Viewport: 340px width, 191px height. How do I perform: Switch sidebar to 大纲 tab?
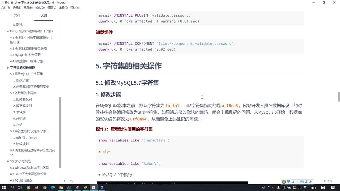tap(44, 16)
